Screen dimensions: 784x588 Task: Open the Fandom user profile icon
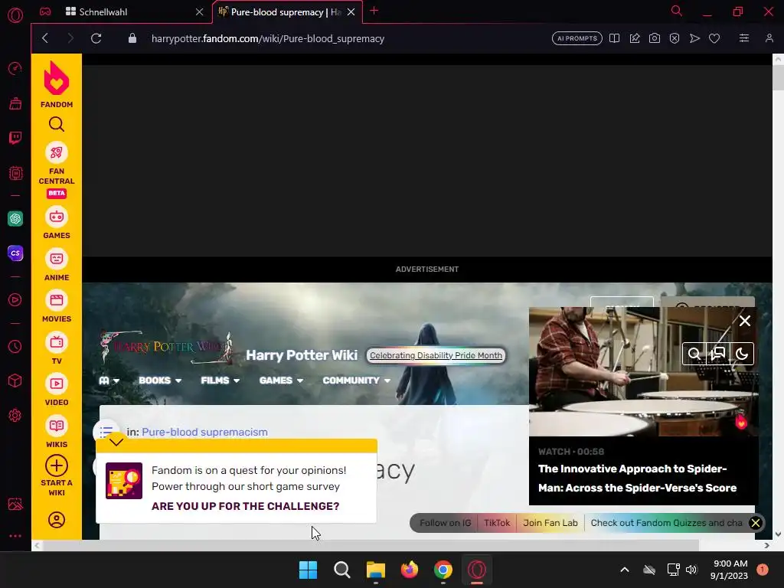(57, 520)
